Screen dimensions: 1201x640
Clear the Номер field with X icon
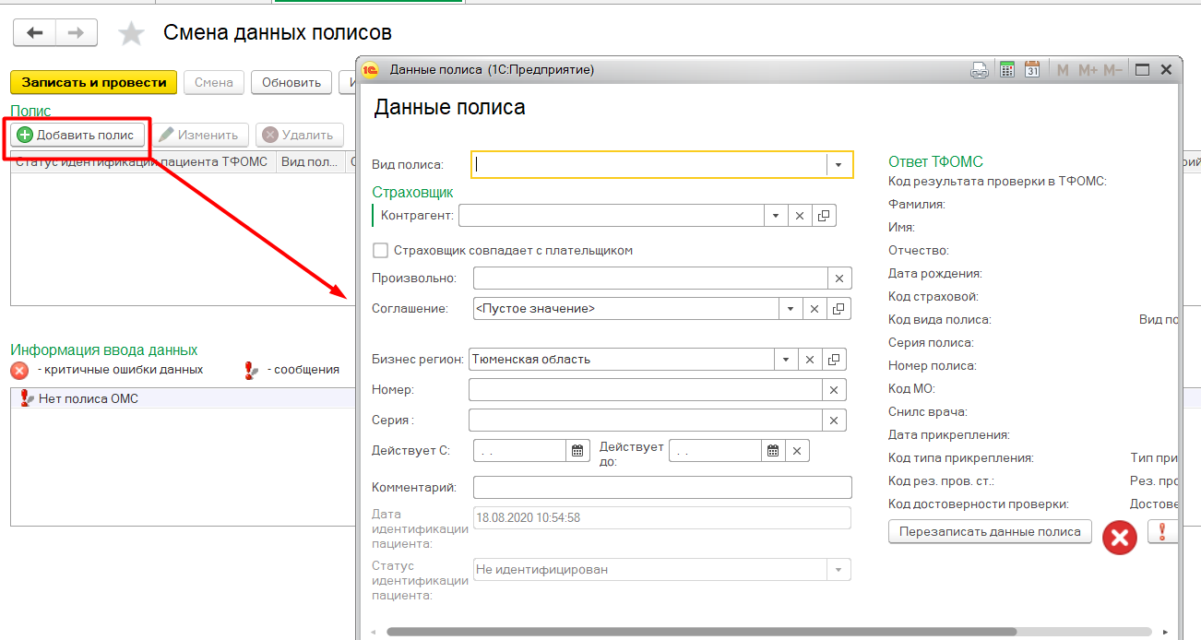[833, 391]
